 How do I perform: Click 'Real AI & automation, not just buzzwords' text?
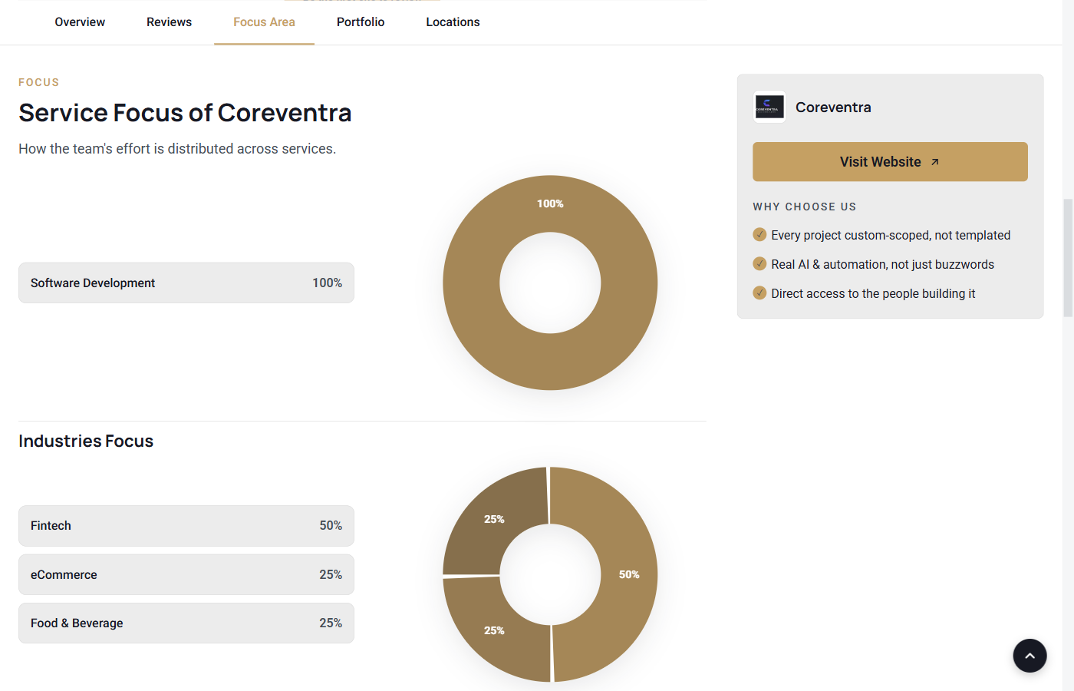882,264
